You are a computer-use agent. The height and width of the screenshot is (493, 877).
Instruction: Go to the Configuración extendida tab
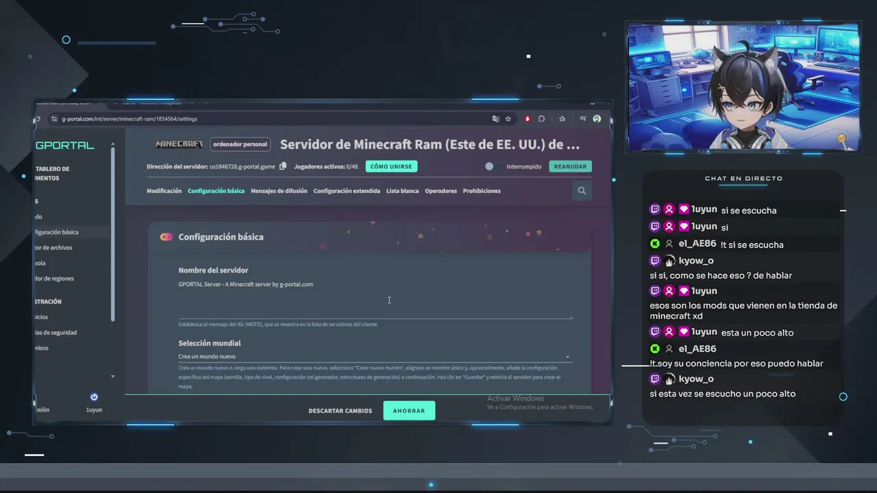pyautogui.click(x=347, y=191)
